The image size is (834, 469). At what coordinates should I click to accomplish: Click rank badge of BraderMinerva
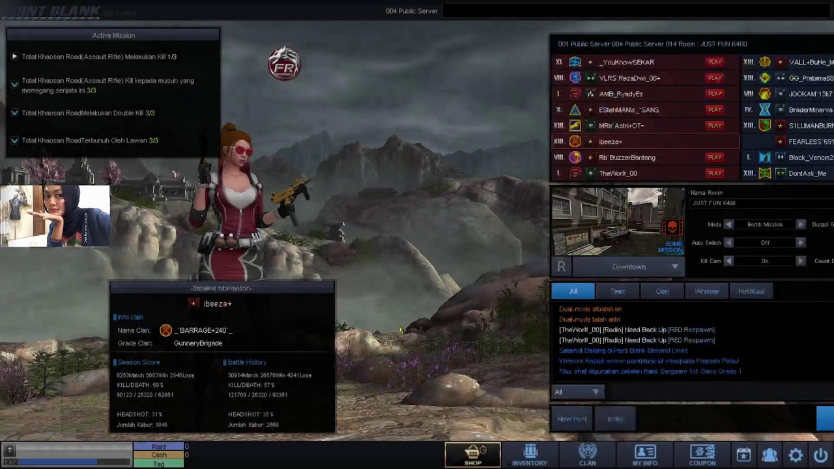pos(765,109)
